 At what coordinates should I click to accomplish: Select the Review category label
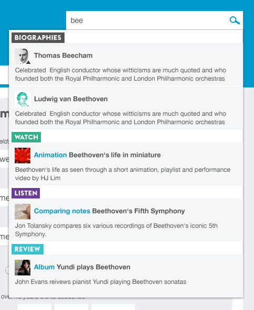click(x=27, y=249)
